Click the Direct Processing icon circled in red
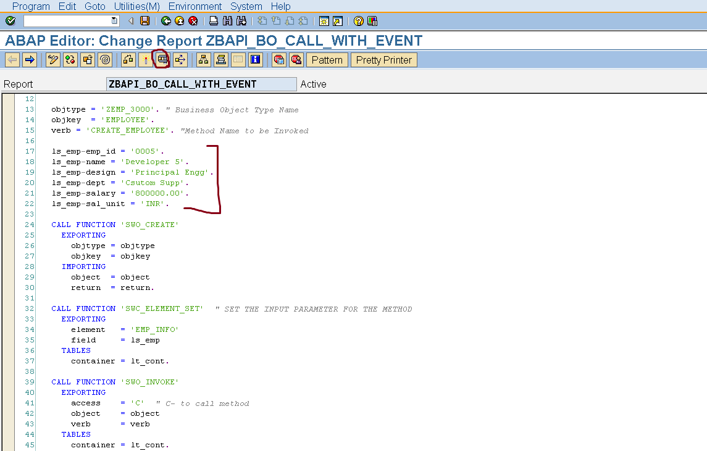707x451 pixels. pyautogui.click(x=162, y=60)
